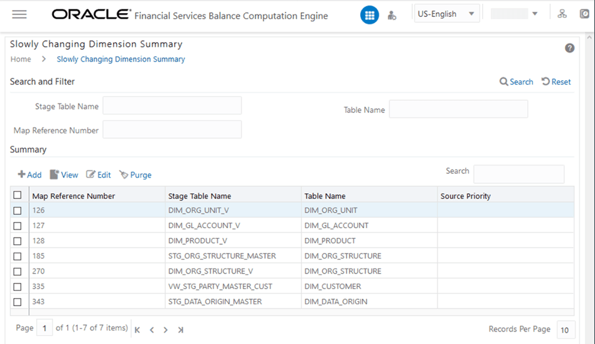Click the Records Per Page field
This screenshot has width=595, height=344.
click(x=566, y=330)
